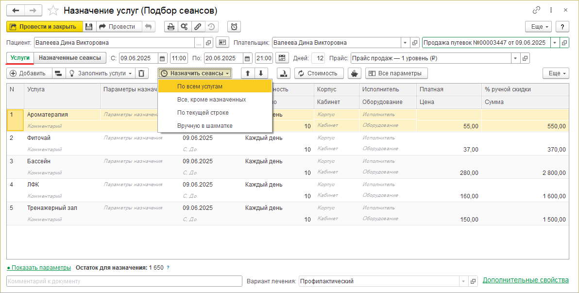Expand the Прайс dropdown list
The image size is (579, 293).
click(x=515, y=58)
